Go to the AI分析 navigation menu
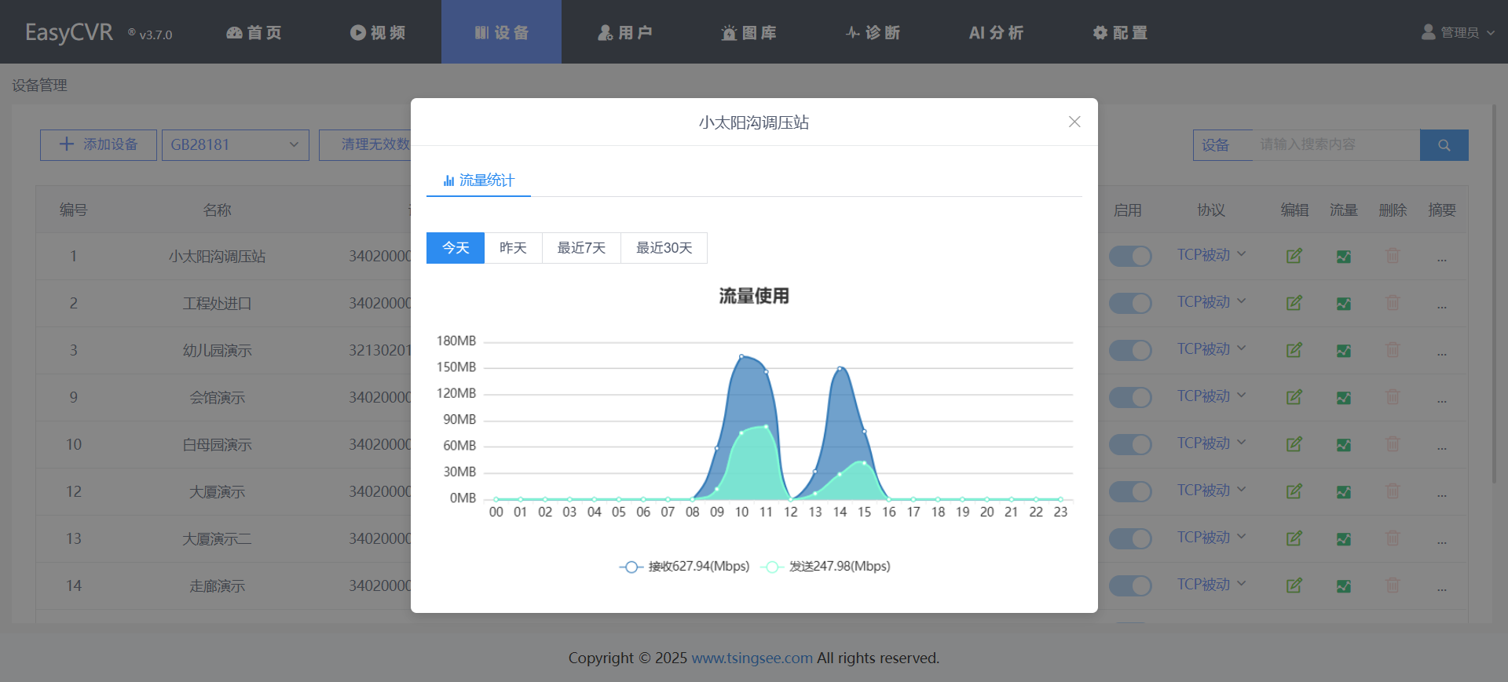 996,32
